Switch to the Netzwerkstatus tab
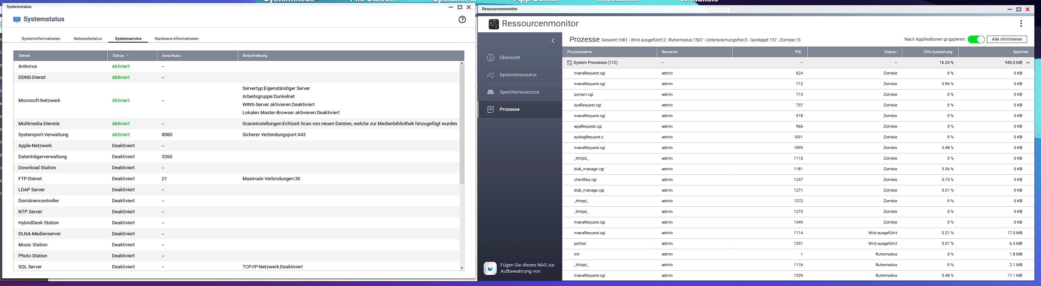Image resolution: width=1041 pixels, height=286 pixels. pyautogui.click(x=88, y=39)
